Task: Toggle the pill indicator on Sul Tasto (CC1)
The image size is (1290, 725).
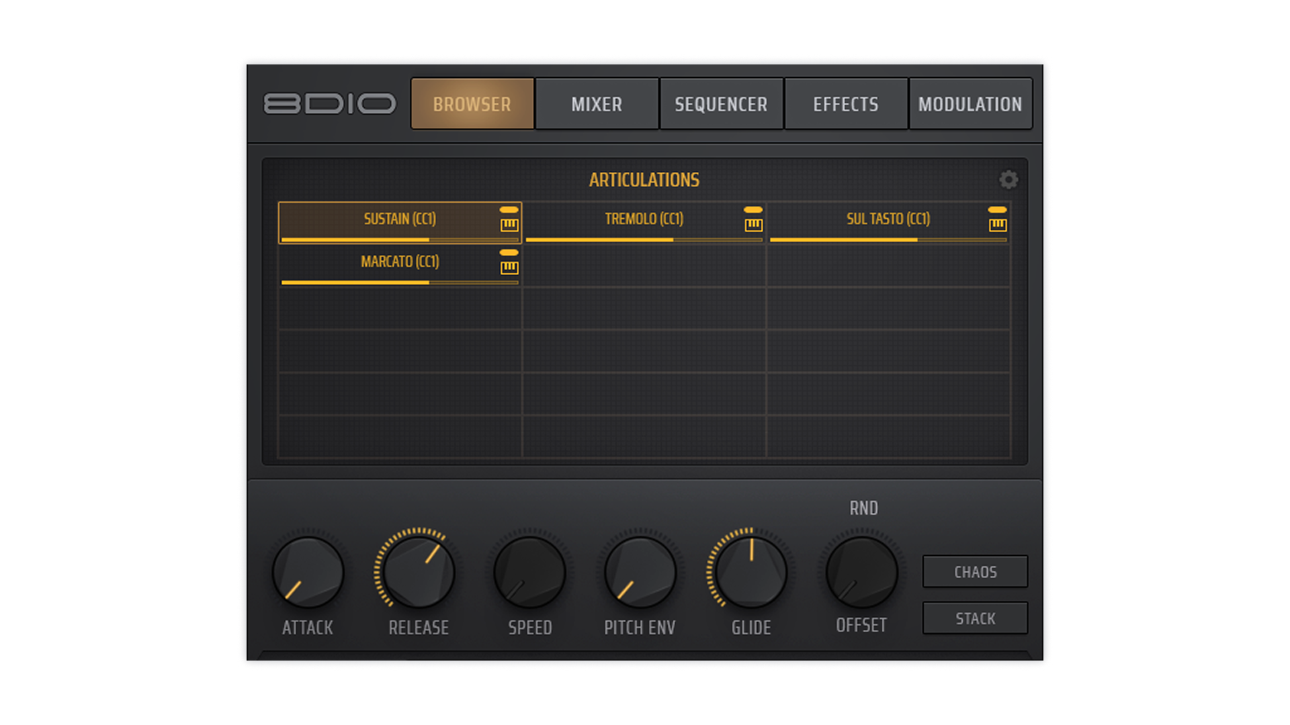Action: 998,210
